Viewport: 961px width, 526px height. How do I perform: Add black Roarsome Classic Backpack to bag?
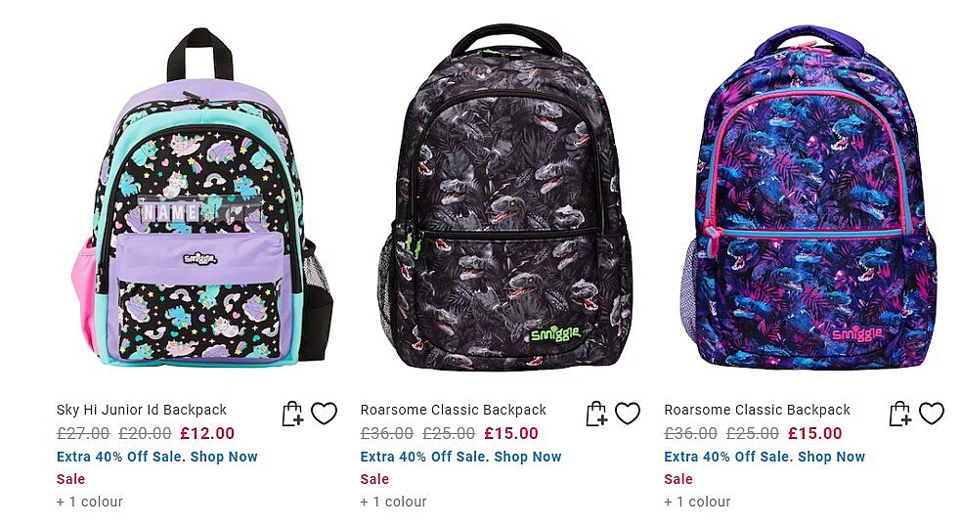click(596, 414)
